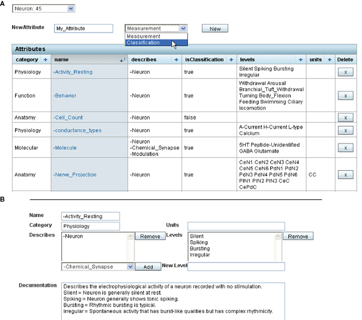Click the false value in Cell_Count row

[190, 118]
